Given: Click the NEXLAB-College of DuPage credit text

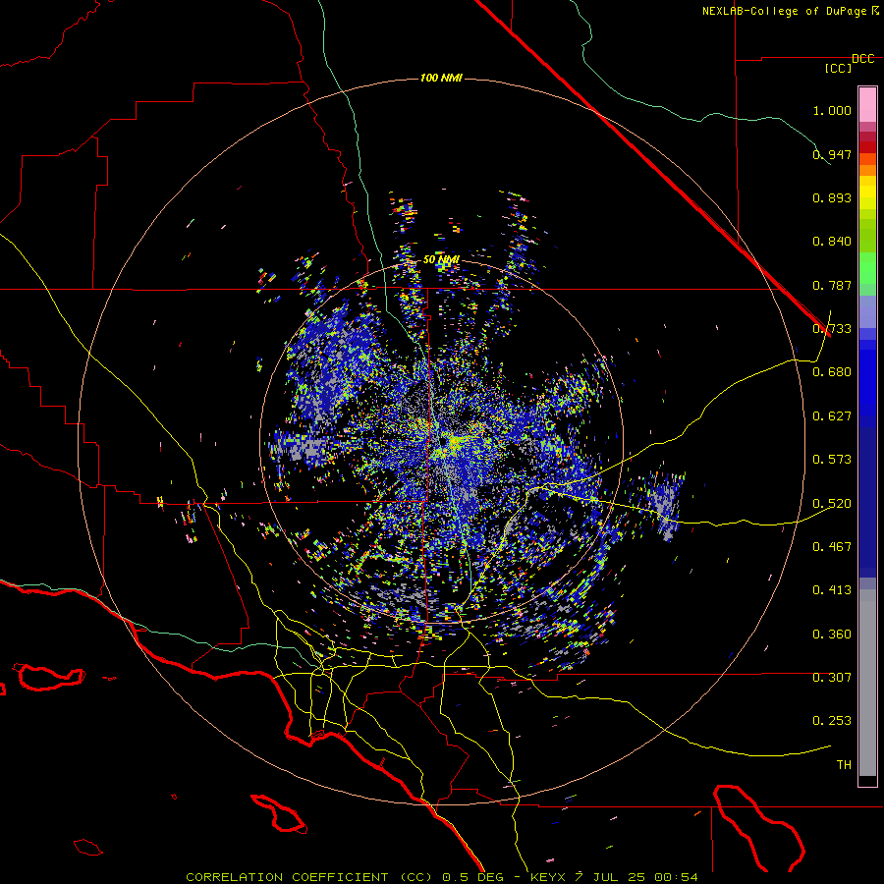Looking at the screenshot, I should pyautogui.click(x=784, y=11).
